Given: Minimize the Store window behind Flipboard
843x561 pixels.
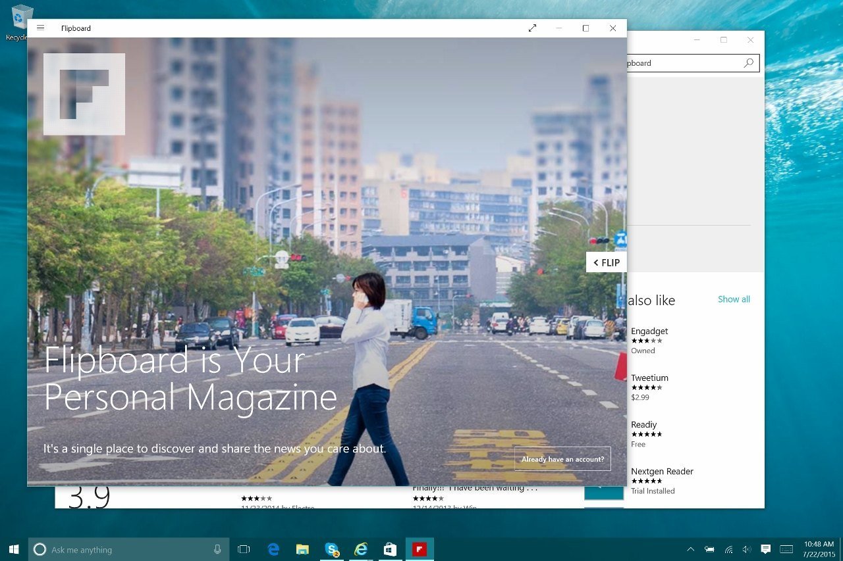Looking at the screenshot, I should coord(697,40).
